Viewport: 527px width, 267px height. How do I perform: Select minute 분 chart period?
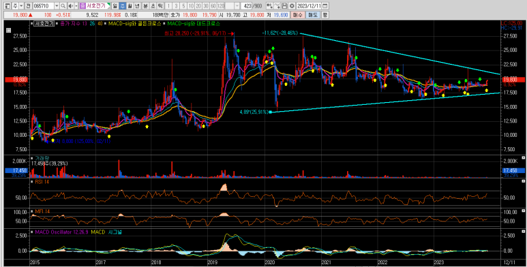pyautogui.click(x=145, y=6)
